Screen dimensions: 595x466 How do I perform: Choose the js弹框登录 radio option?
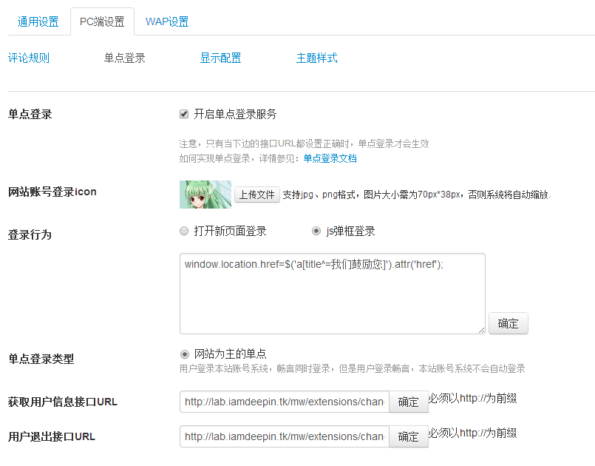click(316, 231)
